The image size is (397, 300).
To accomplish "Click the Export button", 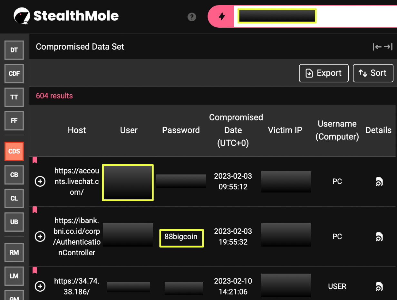I will coord(324,73).
